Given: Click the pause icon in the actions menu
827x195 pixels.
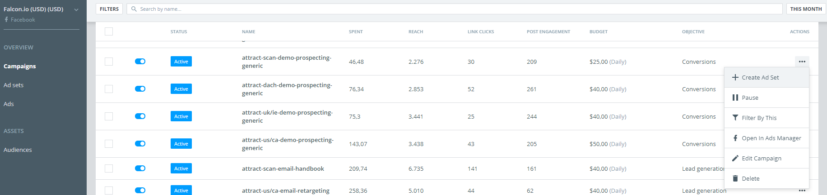Looking at the screenshot, I should click(x=735, y=97).
